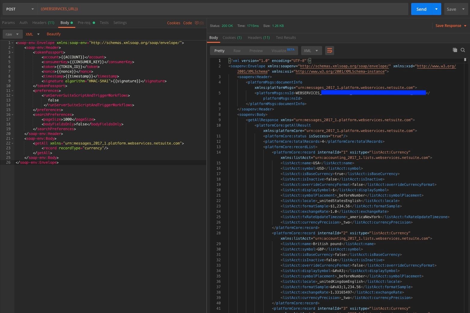
Task: Toggle line wrap icon in response
Action: tap(329, 51)
